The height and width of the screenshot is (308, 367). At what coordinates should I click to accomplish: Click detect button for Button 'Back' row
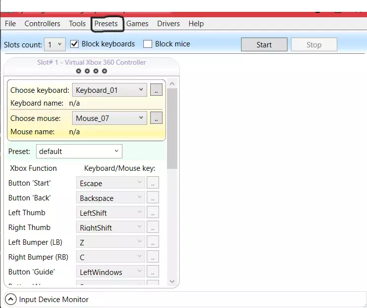click(x=153, y=197)
